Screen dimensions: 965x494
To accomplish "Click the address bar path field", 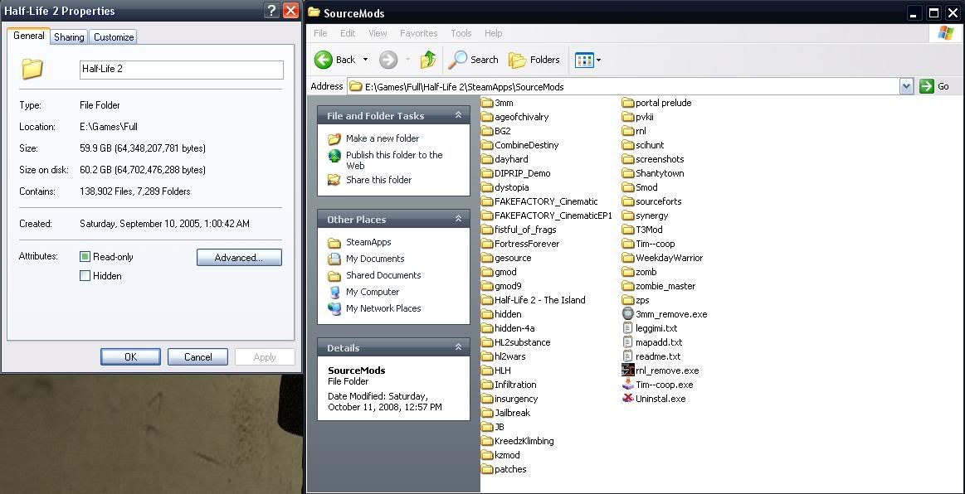I will click(x=623, y=87).
